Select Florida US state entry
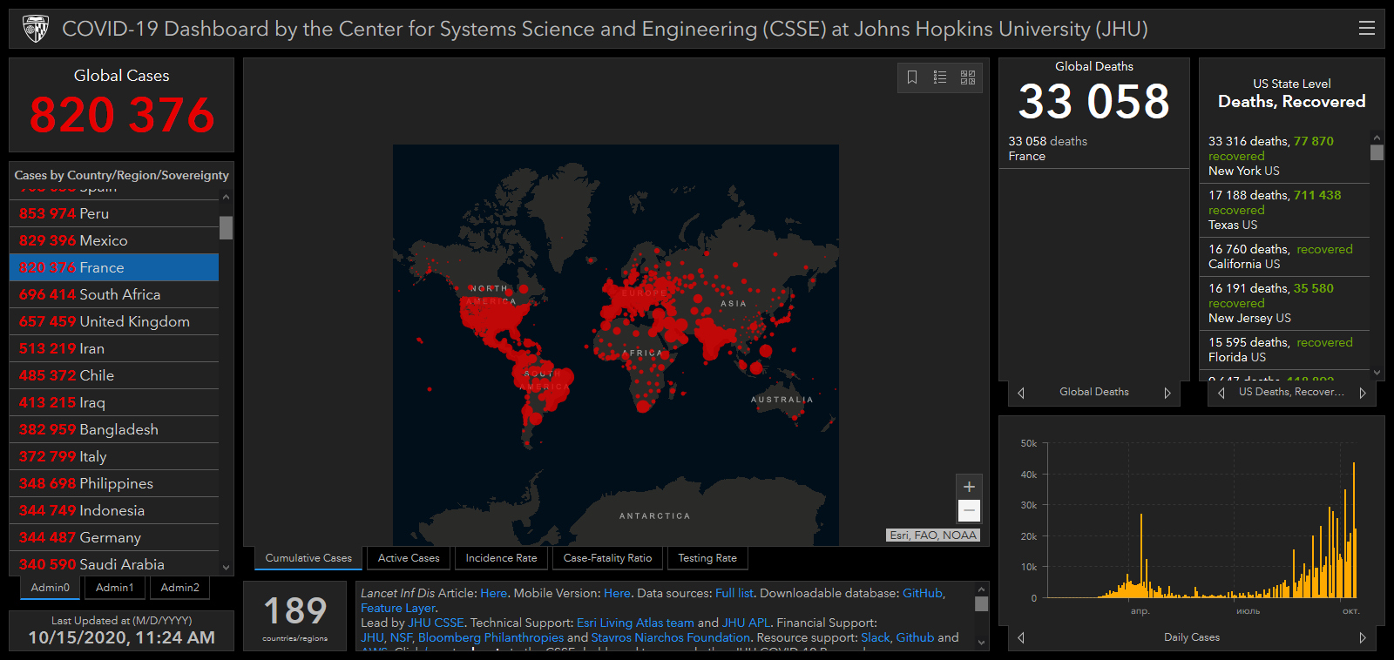Image resolution: width=1394 pixels, height=660 pixels. (x=1285, y=350)
